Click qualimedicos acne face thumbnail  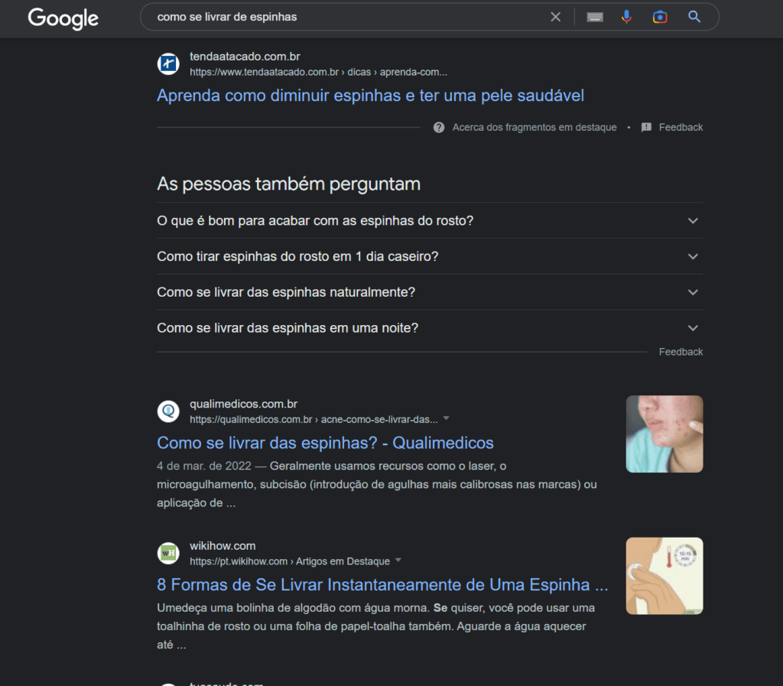click(664, 434)
